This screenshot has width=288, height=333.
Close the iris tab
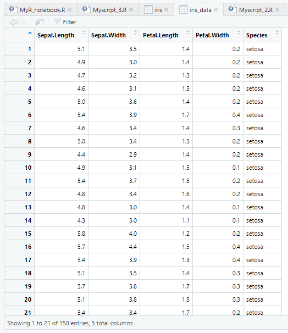167,10
